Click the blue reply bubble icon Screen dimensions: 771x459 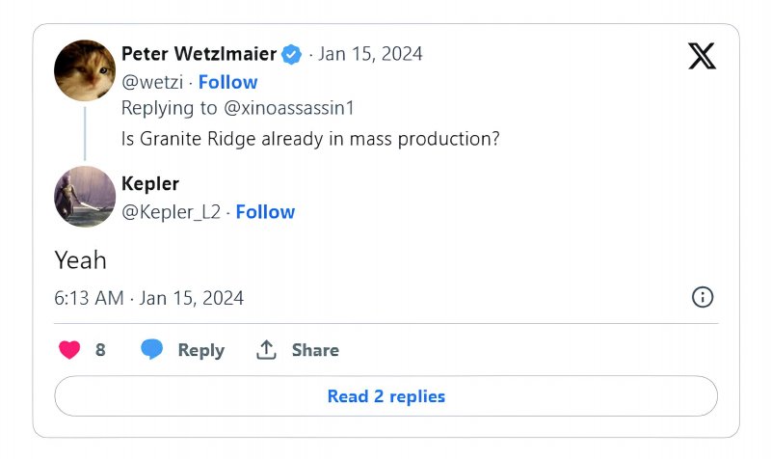click(x=151, y=350)
